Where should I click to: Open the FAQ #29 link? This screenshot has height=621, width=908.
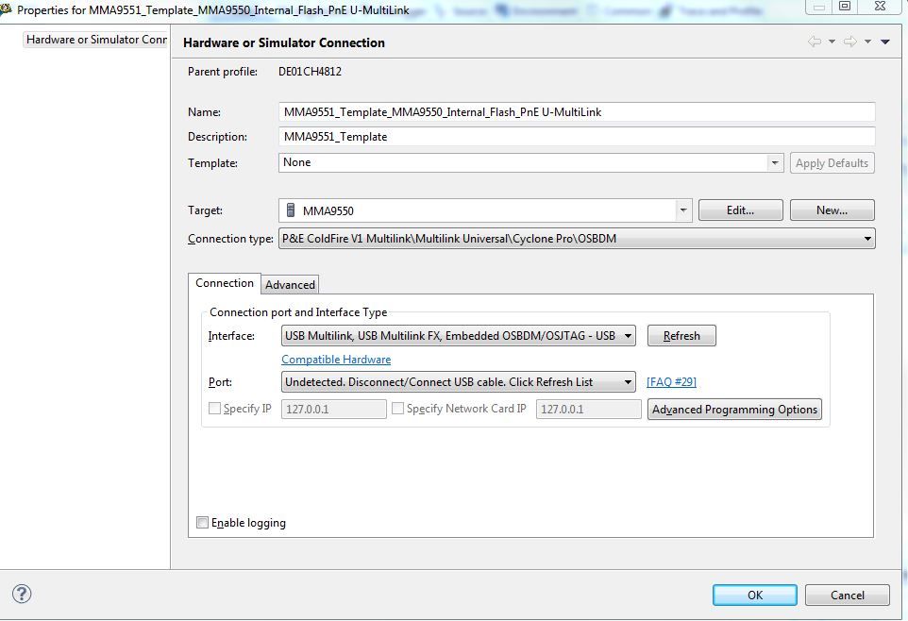click(x=672, y=382)
